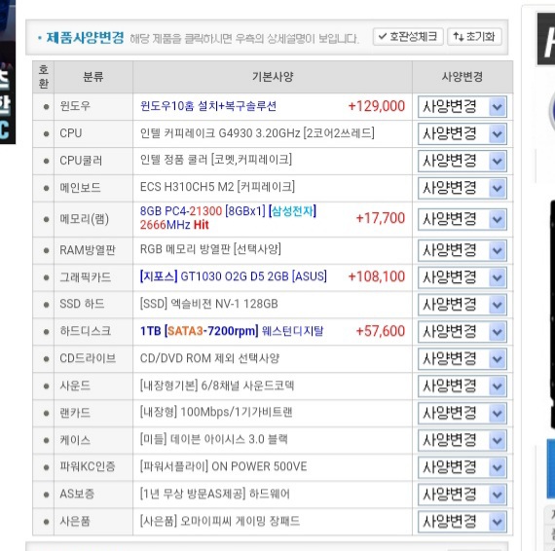Click GT1030 O2G D5 2GB ASUS link
This screenshot has width=555, height=551.
(x=234, y=276)
